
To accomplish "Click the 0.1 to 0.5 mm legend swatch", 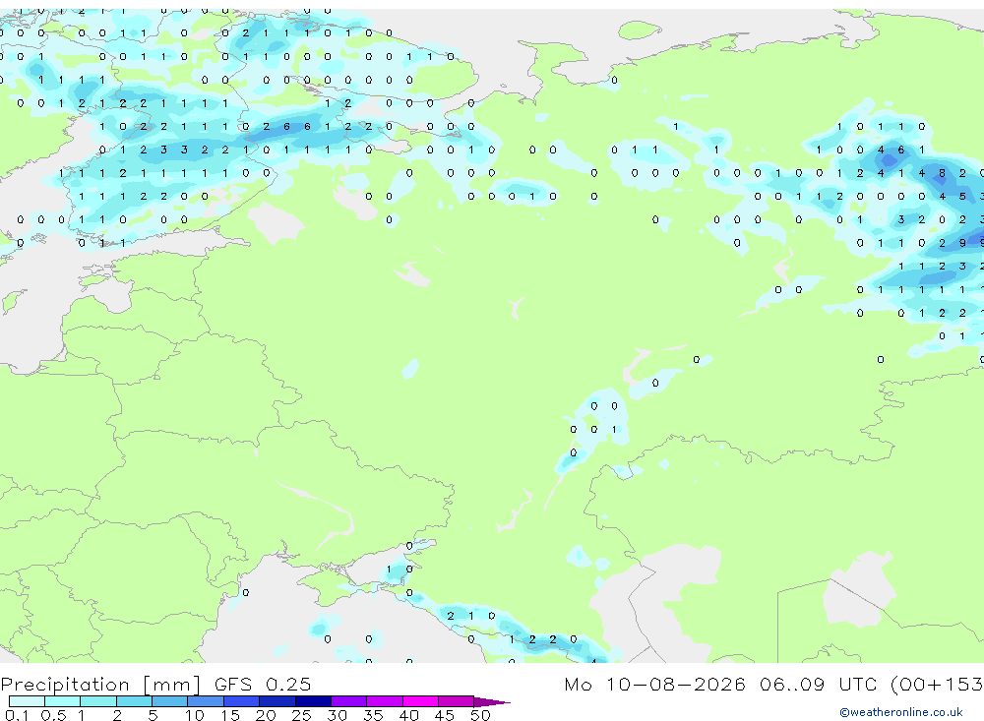I will [x=27, y=701].
